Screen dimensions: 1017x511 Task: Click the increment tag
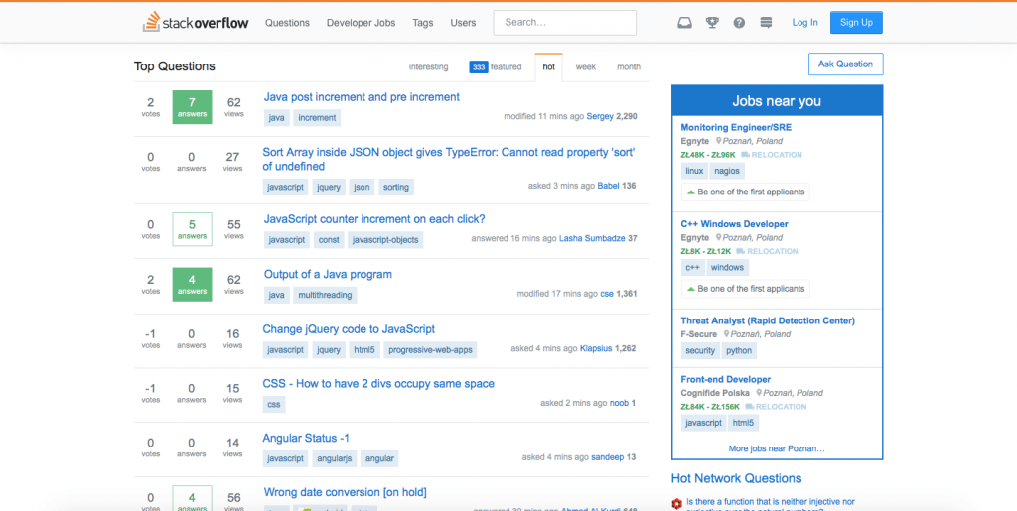click(x=317, y=117)
